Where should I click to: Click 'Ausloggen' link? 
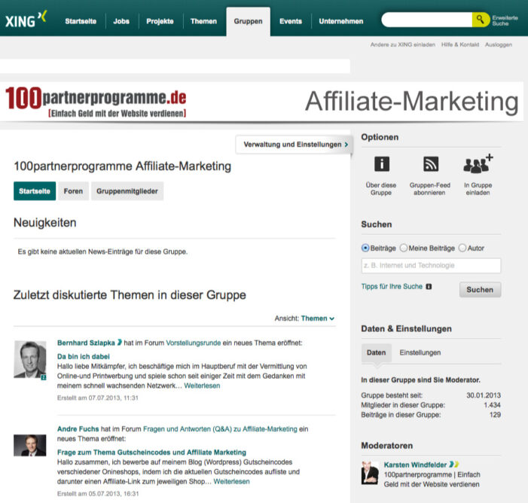499,44
